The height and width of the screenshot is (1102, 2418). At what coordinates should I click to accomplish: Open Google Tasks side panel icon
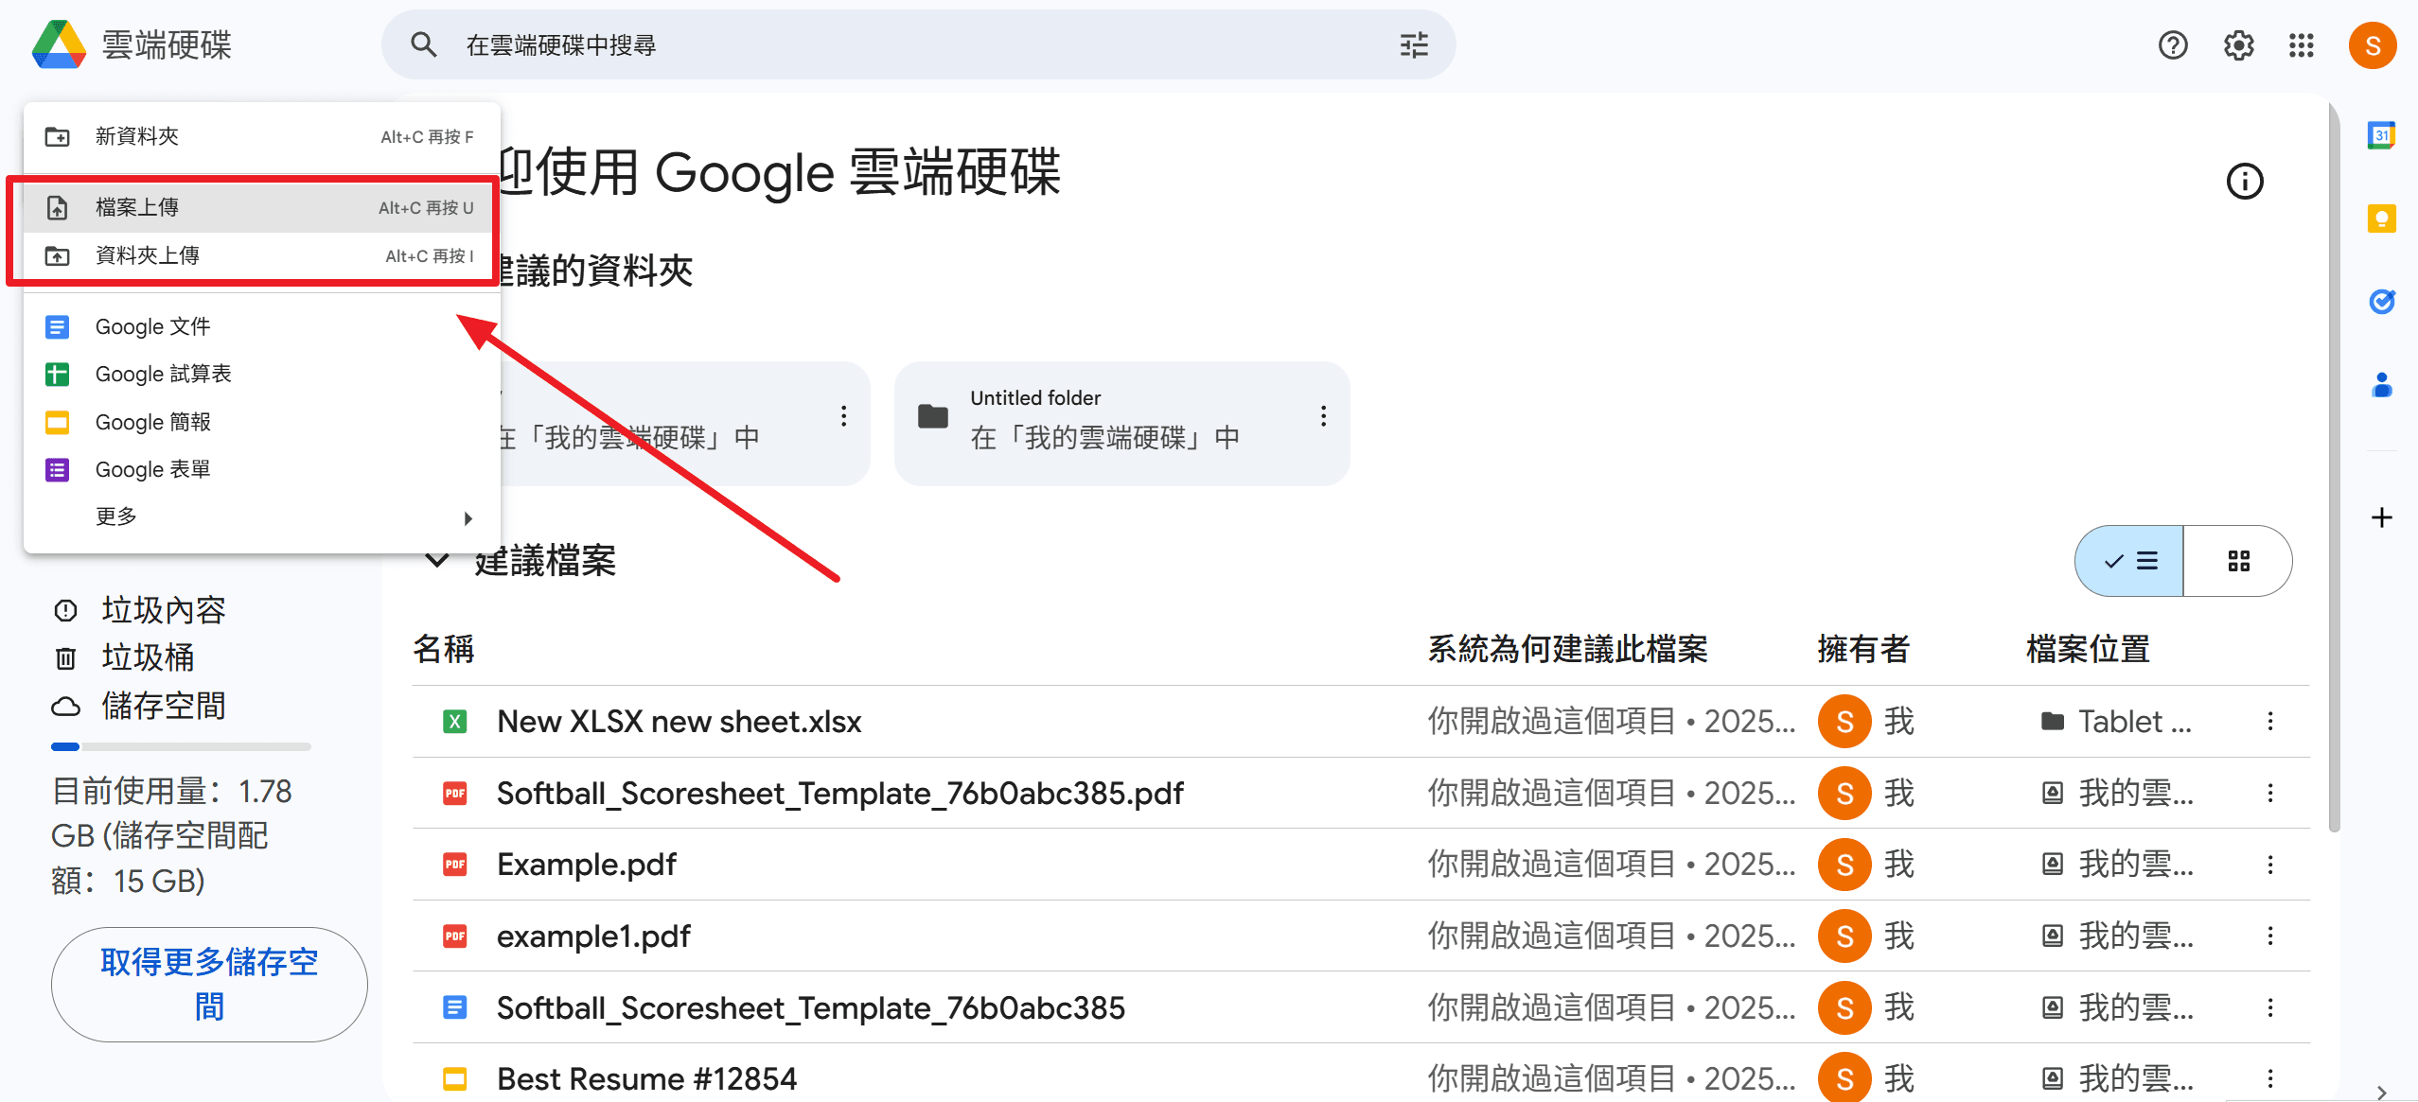(x=2382, y=302)
